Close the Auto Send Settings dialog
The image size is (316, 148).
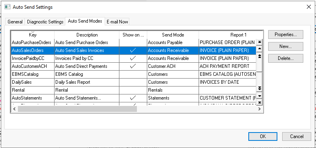(x=308, y=7)
